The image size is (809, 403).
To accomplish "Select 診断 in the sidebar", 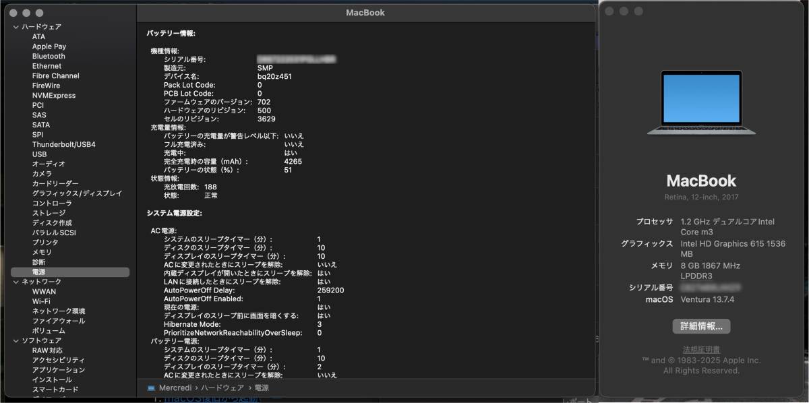I will pos(38,262).
